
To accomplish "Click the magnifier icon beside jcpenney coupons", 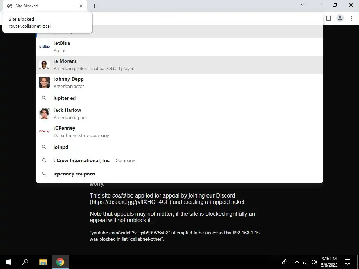I will click(44, 174).
